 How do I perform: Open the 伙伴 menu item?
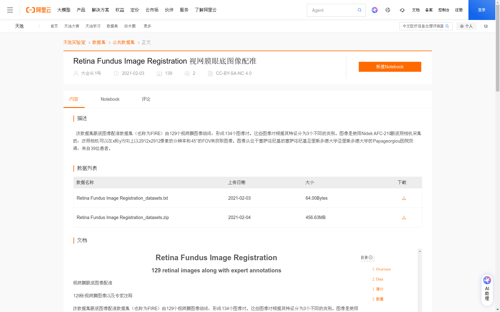coord(169,10)
